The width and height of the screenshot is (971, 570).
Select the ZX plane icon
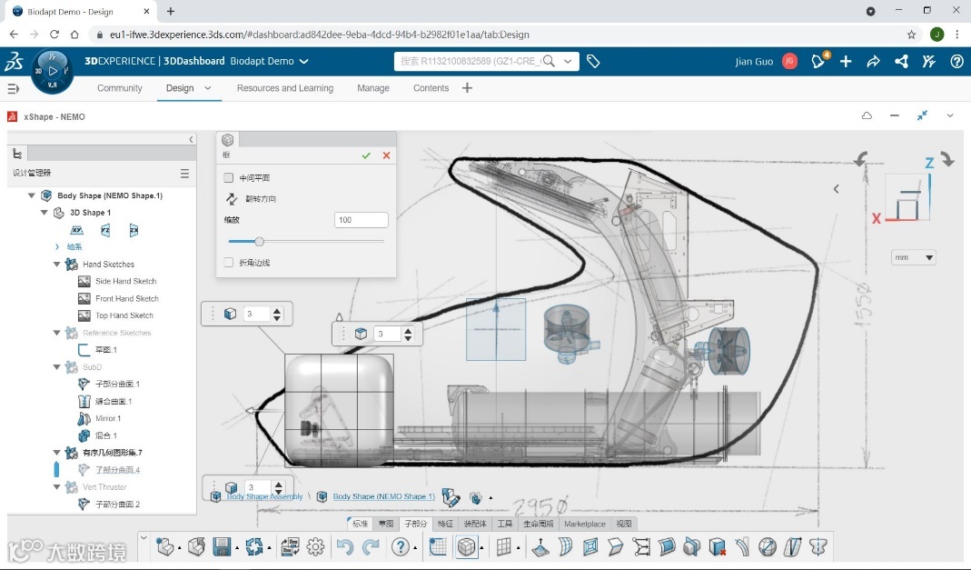pyautogui.click(x=134, y=231)
